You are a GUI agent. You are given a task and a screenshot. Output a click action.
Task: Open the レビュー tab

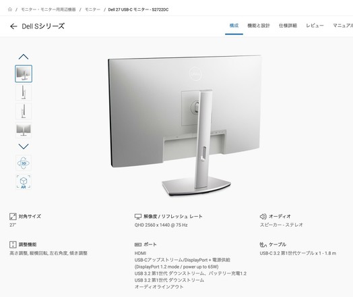point(315,26)
